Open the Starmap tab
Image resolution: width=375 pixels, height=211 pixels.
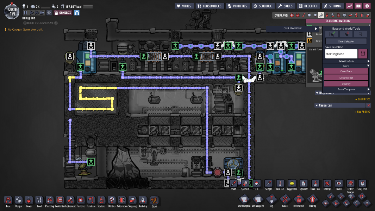[x=333, y=6]
